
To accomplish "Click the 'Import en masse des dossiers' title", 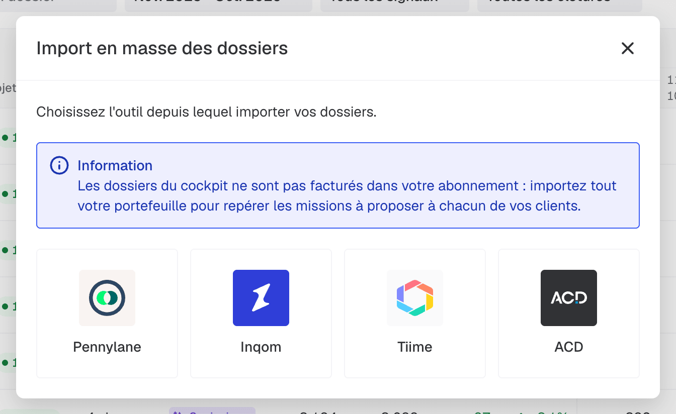I will [x=162, y=48].
